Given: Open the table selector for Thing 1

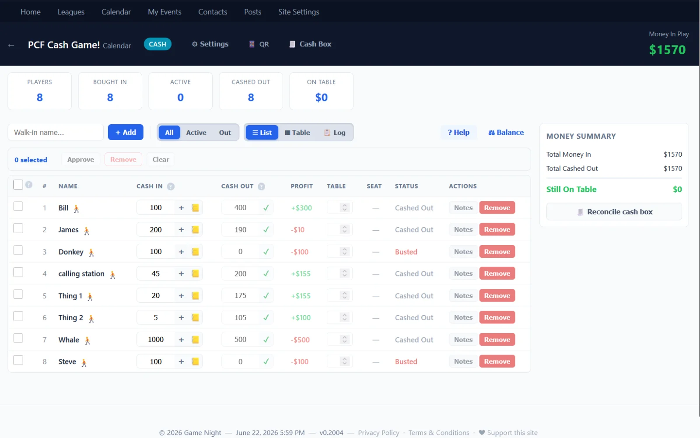Looking at the screenshot, I should (340, 295).
